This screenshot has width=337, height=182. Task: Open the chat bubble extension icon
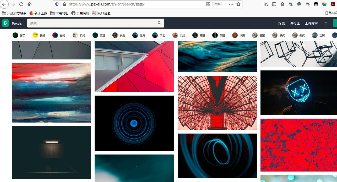[299, 4]
